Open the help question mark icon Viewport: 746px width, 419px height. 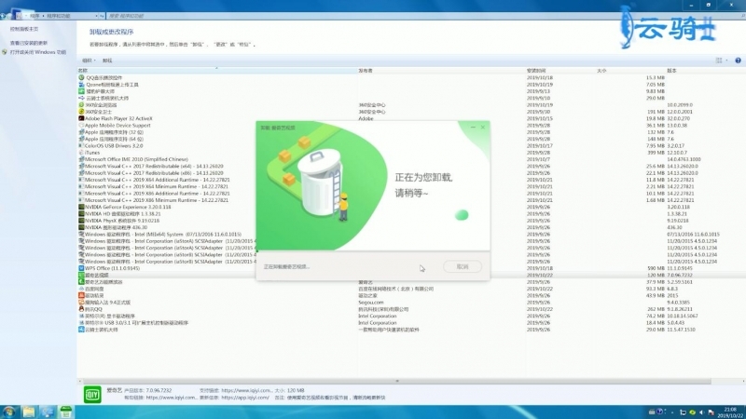pyautogui.click(x=738, y=61)
